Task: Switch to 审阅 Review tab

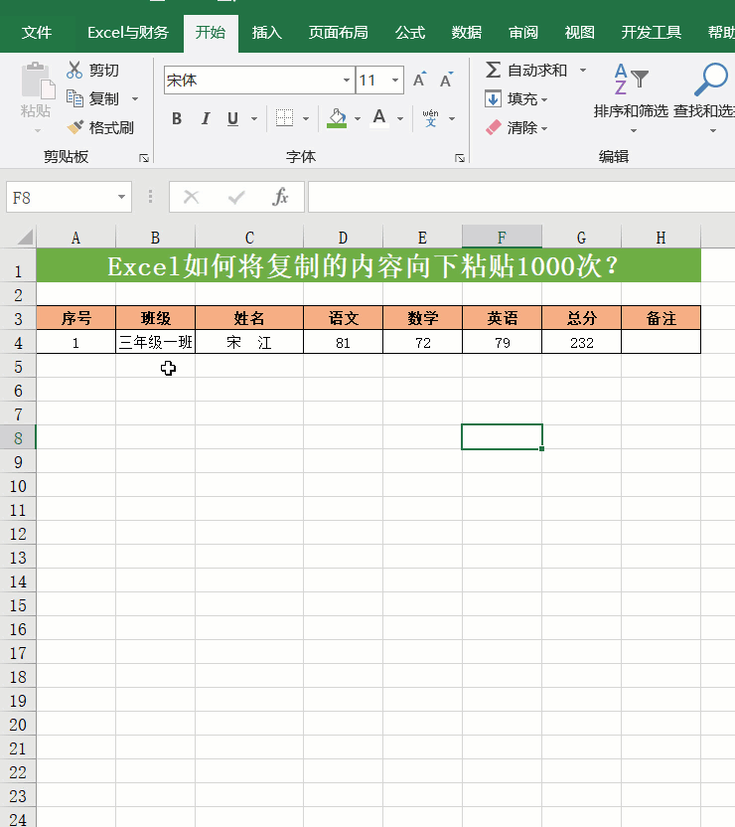Action: tap(523, 33)
